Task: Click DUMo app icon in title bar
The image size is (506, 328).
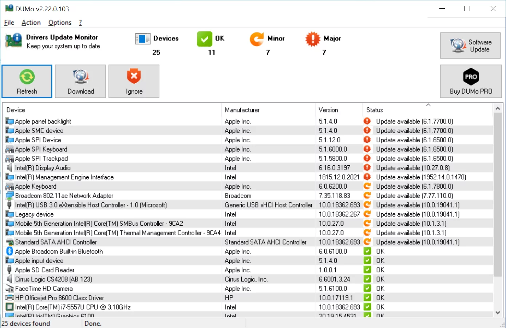Action: click(x=9, y=8)
